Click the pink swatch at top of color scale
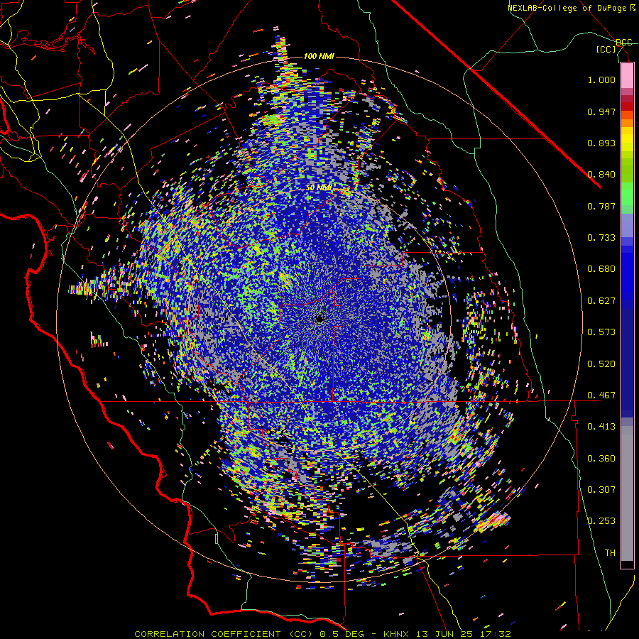The width and height of the screenshot is (639, 639). [627, 75]
